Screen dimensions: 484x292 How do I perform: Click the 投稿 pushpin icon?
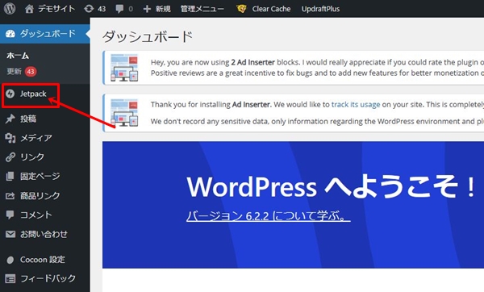[x=10, y=119]
